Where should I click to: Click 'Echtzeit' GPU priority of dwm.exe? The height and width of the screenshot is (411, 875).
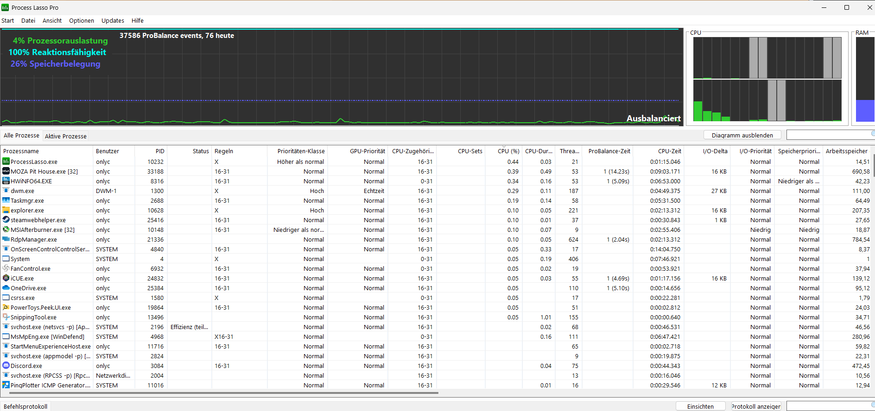tap(374, 191)
